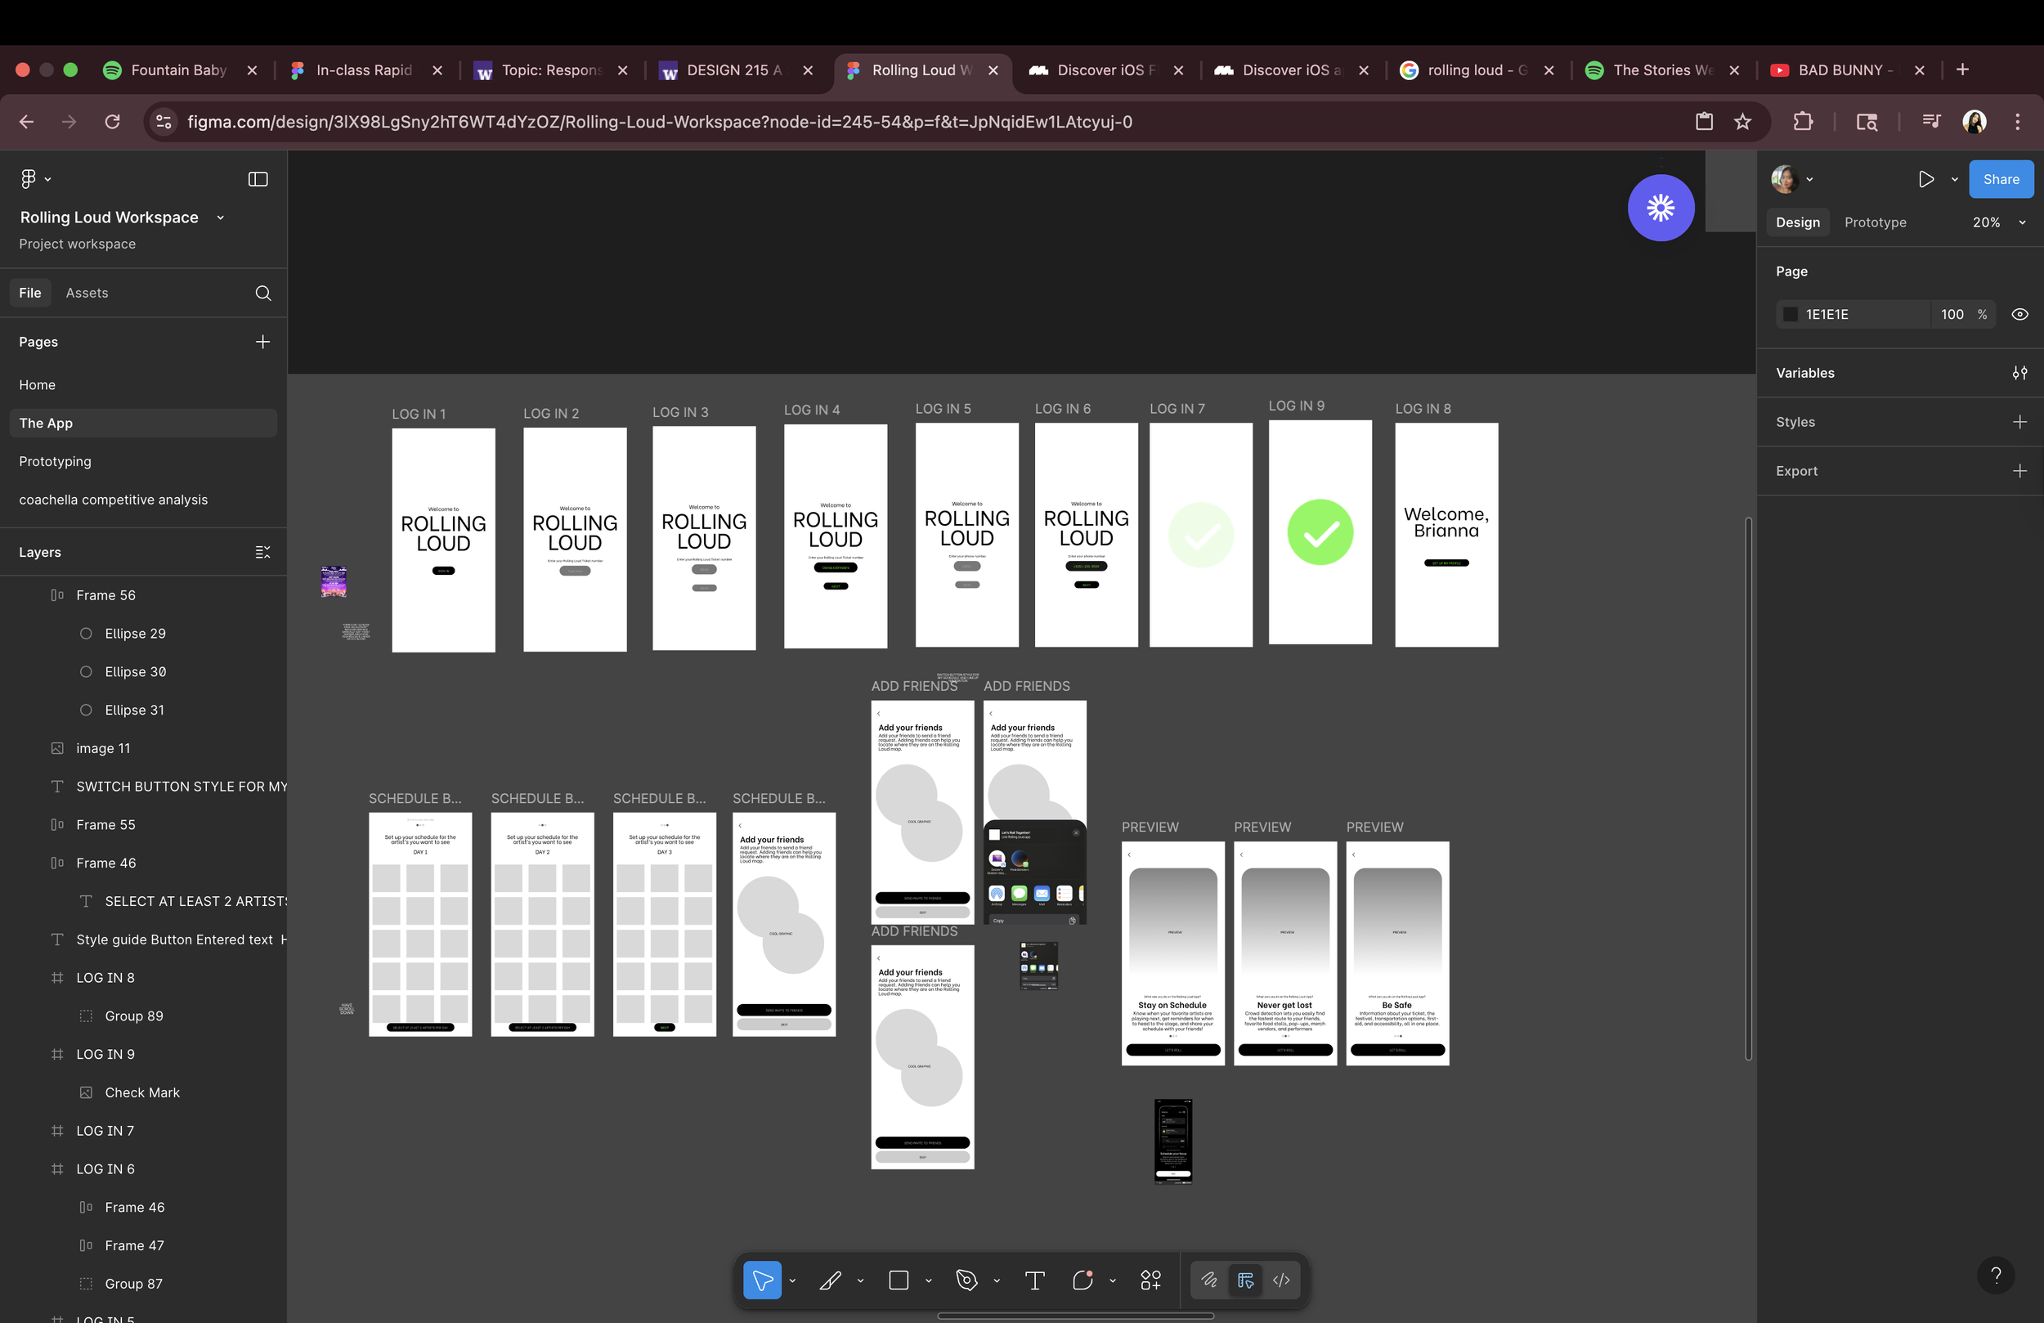Screen dimensions: 2044x1323
Task: Search layers with magnifier icon
Action: coord(262,293)
